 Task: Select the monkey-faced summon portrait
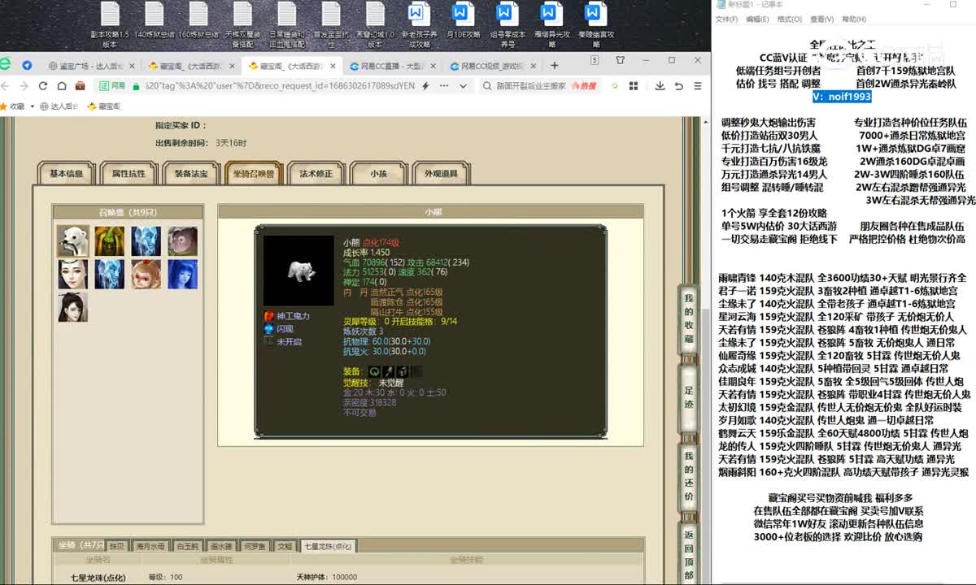146,274
